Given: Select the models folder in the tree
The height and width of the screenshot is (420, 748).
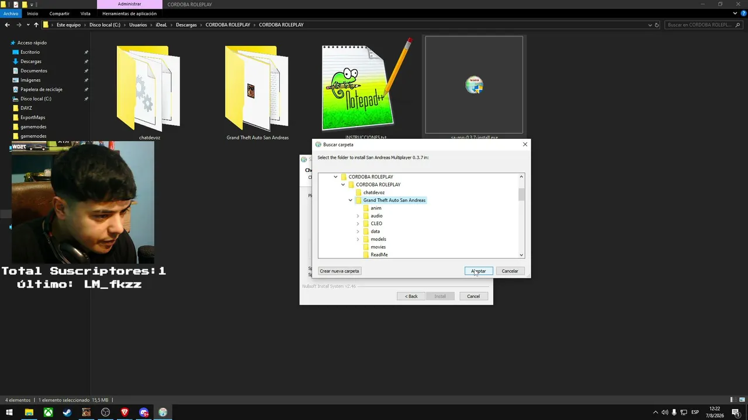Looking at the screenshot, I should (x=378, y=239).
